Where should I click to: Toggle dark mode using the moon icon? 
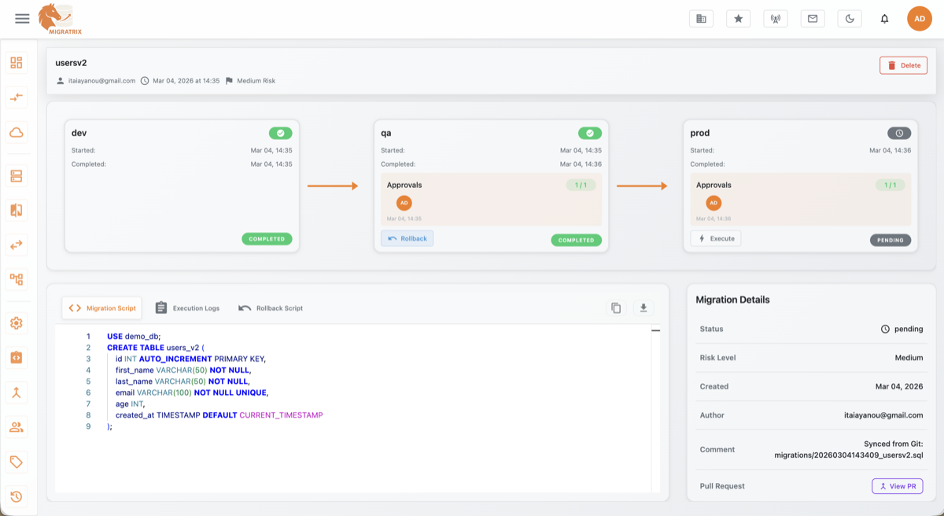point(849,18)
